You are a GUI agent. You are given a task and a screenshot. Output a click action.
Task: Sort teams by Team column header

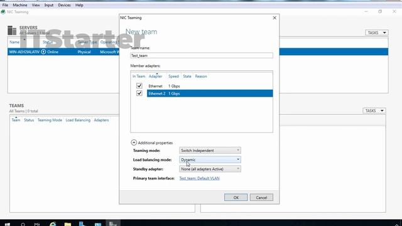pos(16,120)
